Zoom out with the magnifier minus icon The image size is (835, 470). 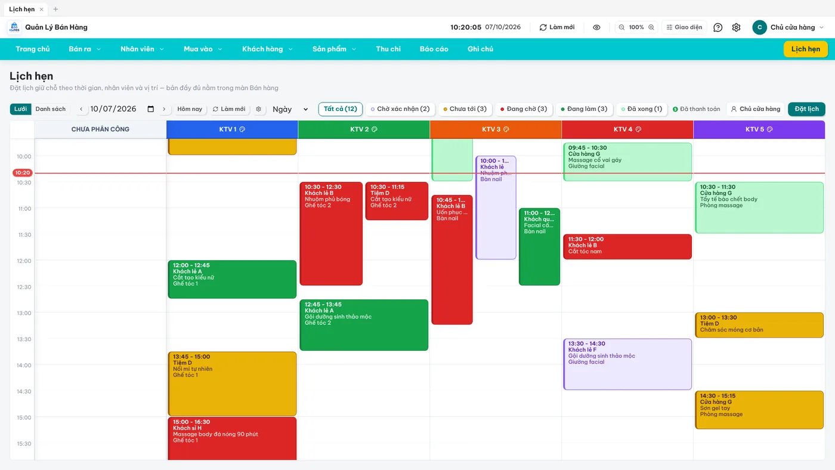point(621,27)
